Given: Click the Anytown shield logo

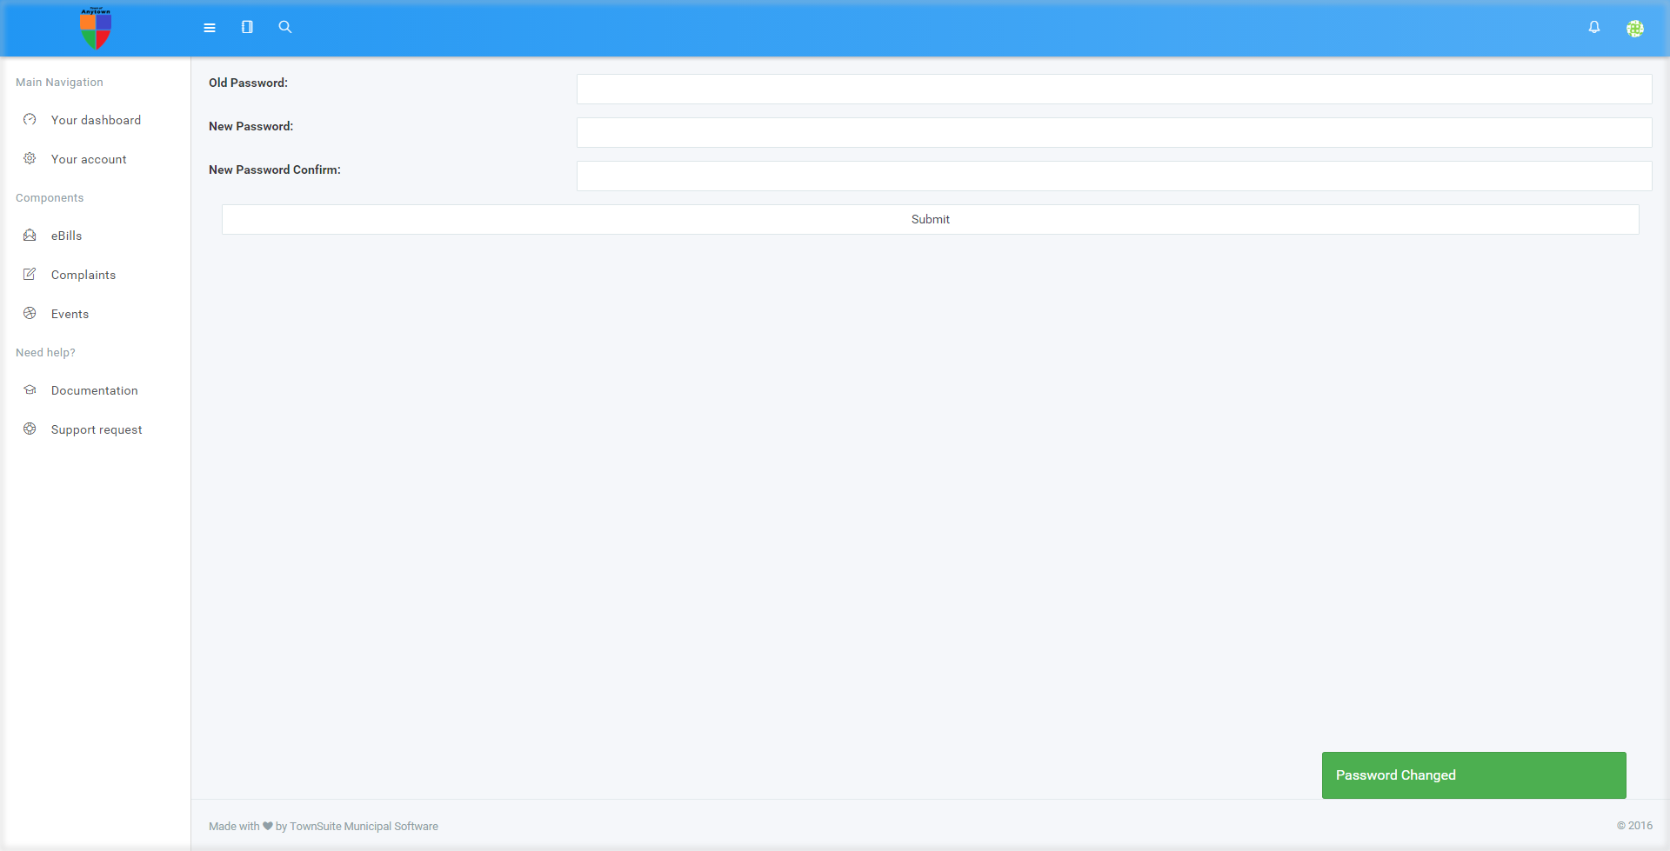Looking at the screenshot, I should [96, 29].
